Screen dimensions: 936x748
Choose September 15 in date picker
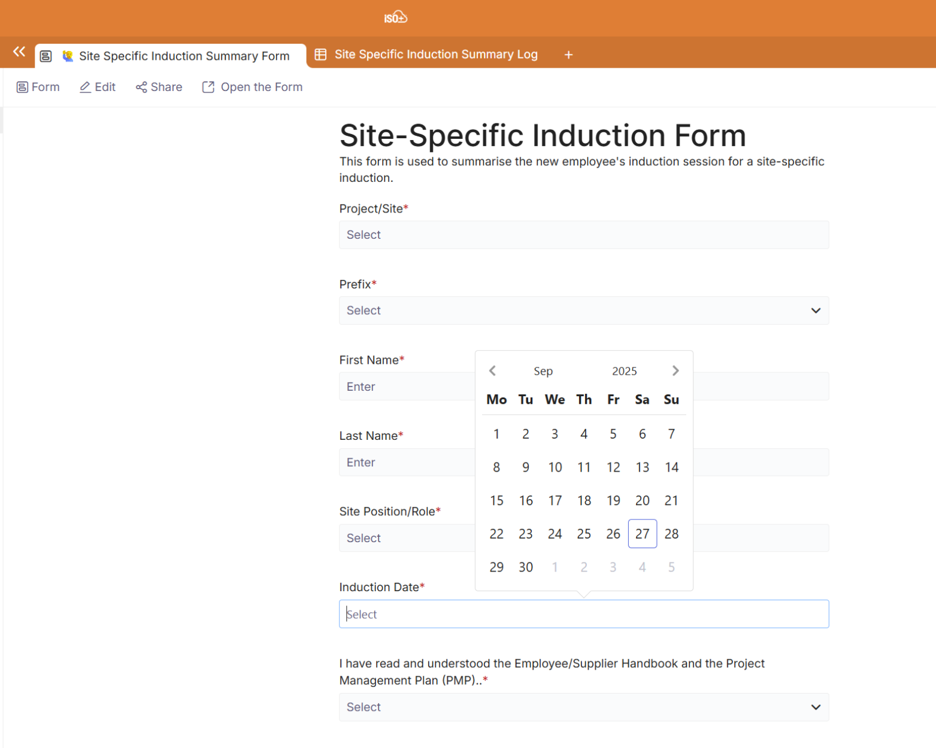click(496, 501)
